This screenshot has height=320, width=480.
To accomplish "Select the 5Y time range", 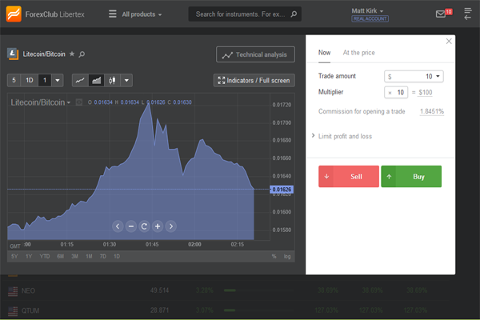I will click(x=14, y=256).
